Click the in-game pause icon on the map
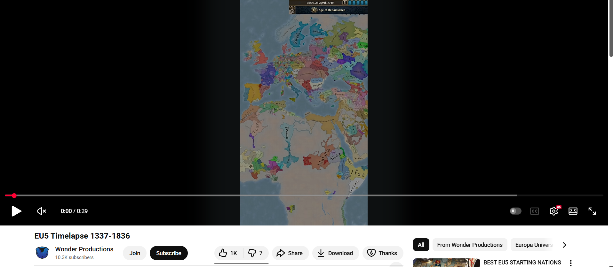Image resolution: width=613 pixels, height=267 pixels. tap(345, 3)
